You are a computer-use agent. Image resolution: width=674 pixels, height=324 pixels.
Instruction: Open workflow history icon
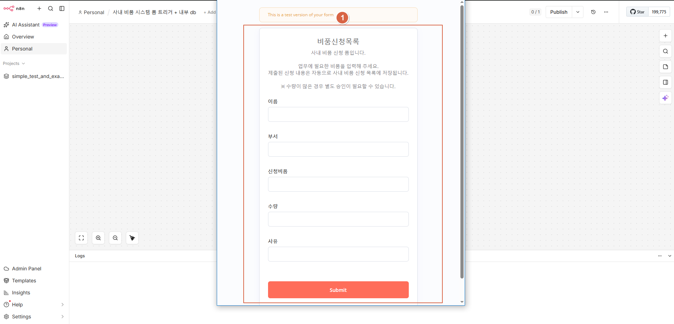[x=593, y=12]
